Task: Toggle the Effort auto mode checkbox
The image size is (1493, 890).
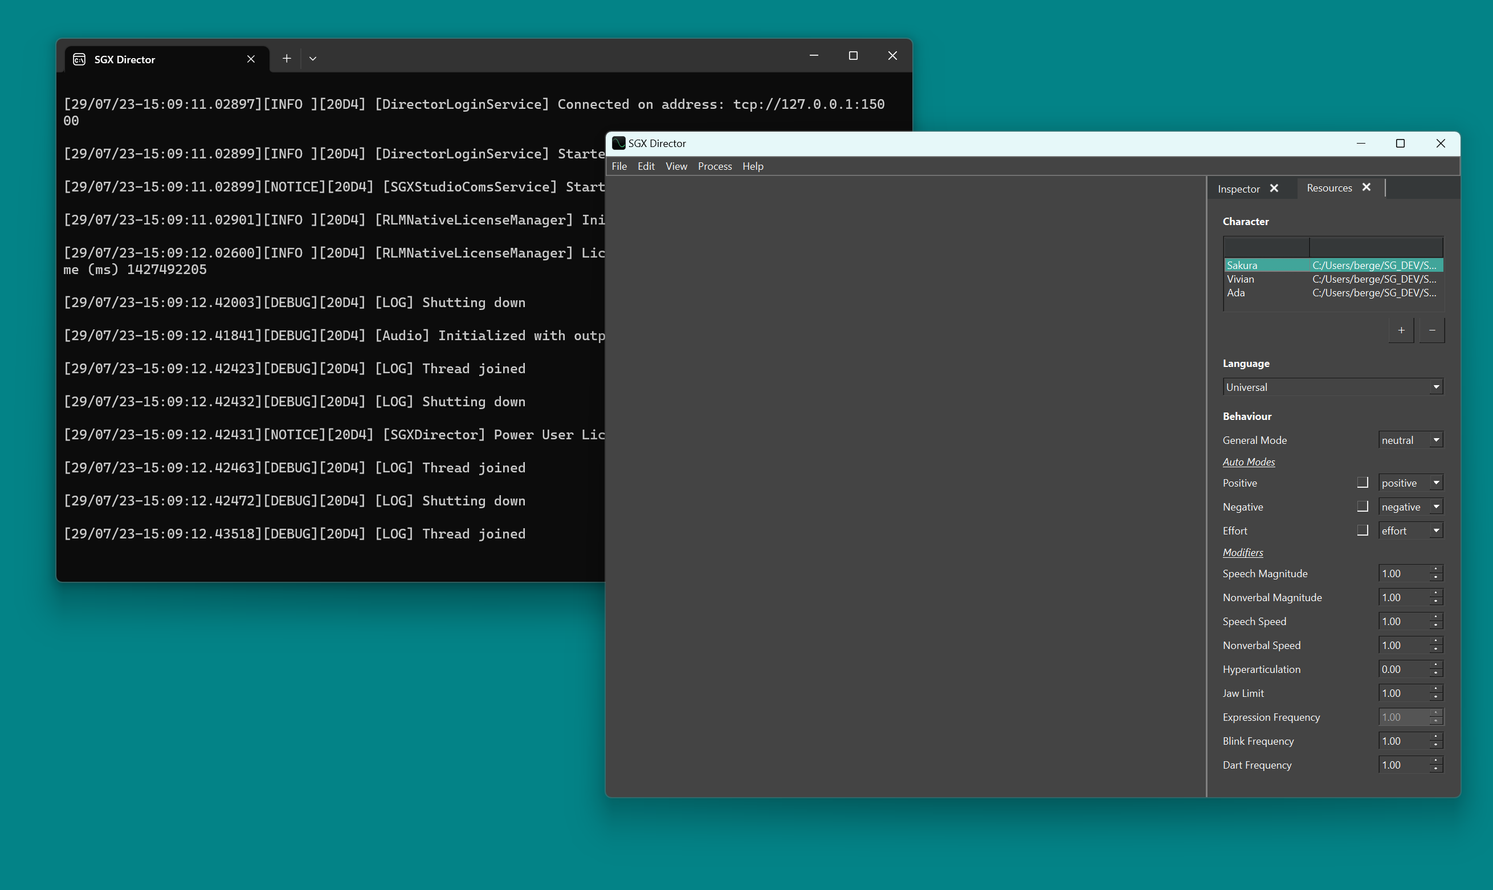Action: tap(1363, 531)
